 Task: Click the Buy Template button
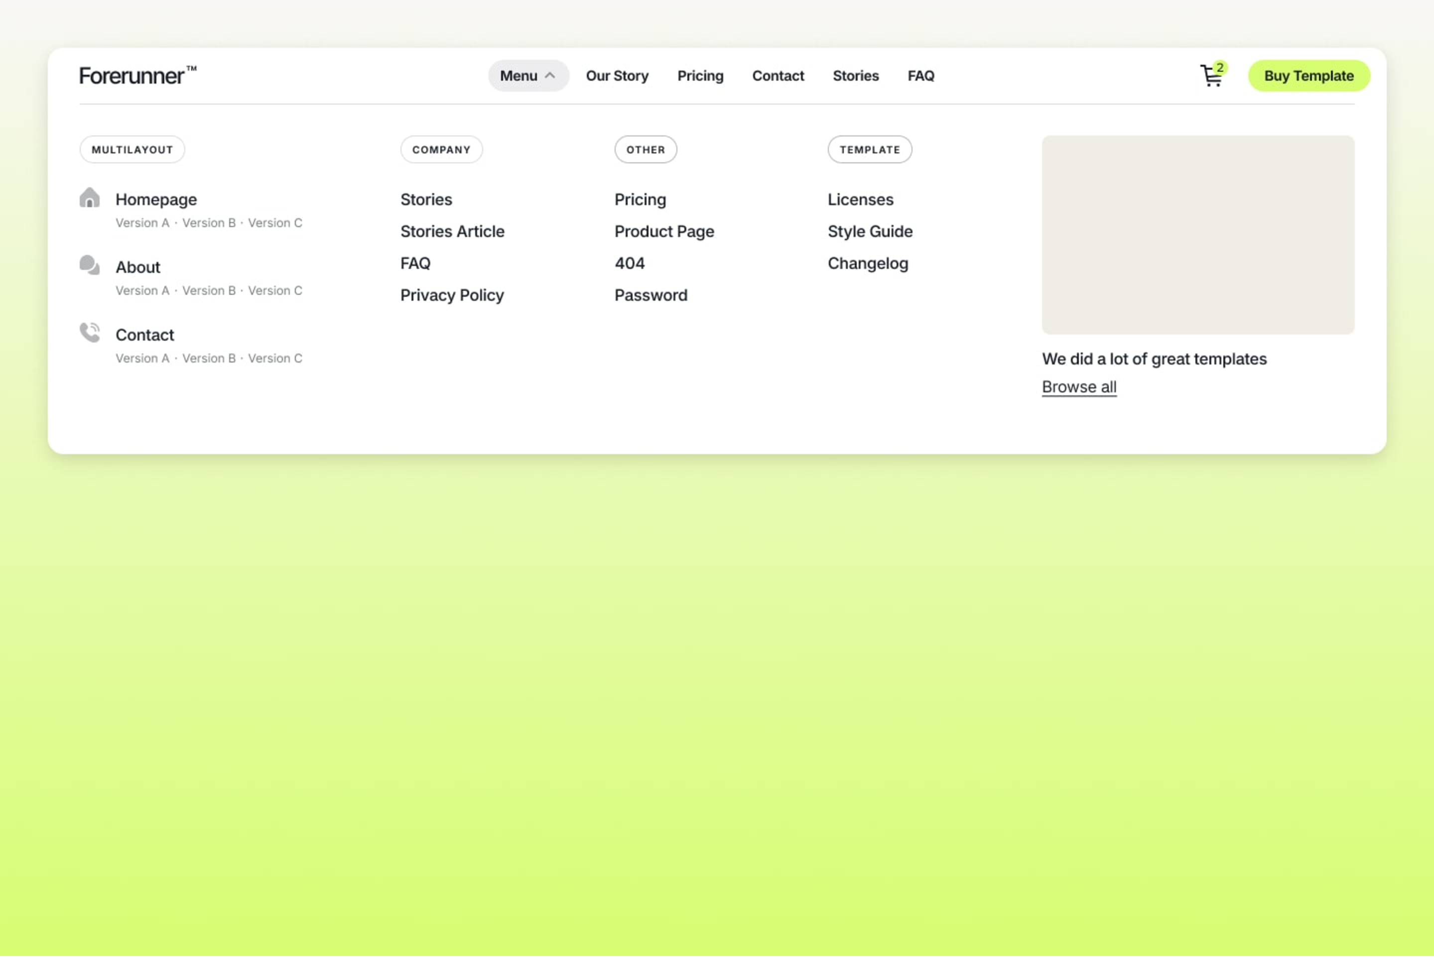(1308, 76)
